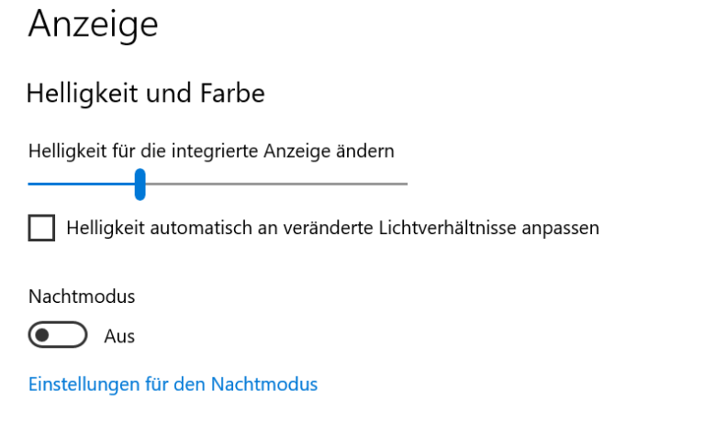Turn on the Nachtmodus toggle switch
This screenshot has width=705, height=425.
point(58,336)
